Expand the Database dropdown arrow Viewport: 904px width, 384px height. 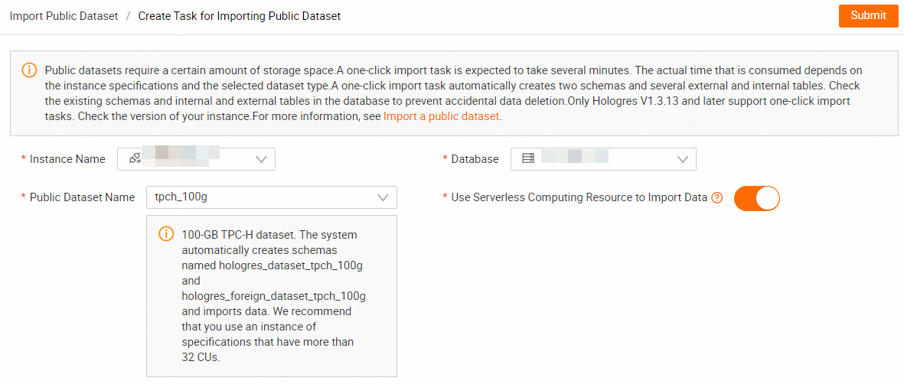pyautogui.click(x=683, y=159)
